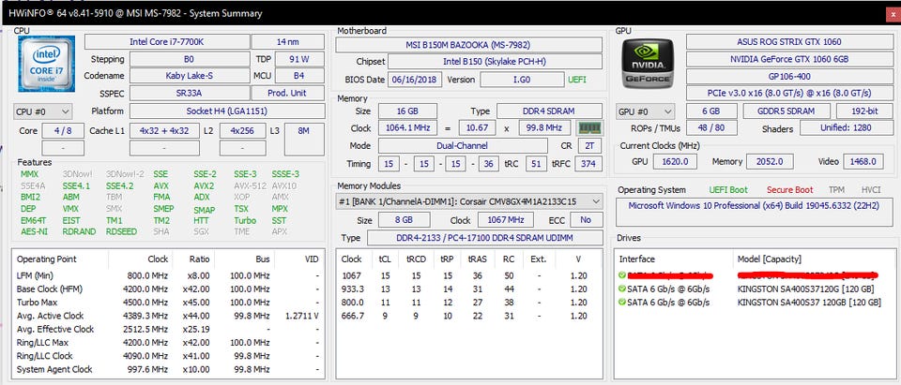Screen dimensions: 901x385
Task: Click the TPM indicator label
Action: coord(836,190)
